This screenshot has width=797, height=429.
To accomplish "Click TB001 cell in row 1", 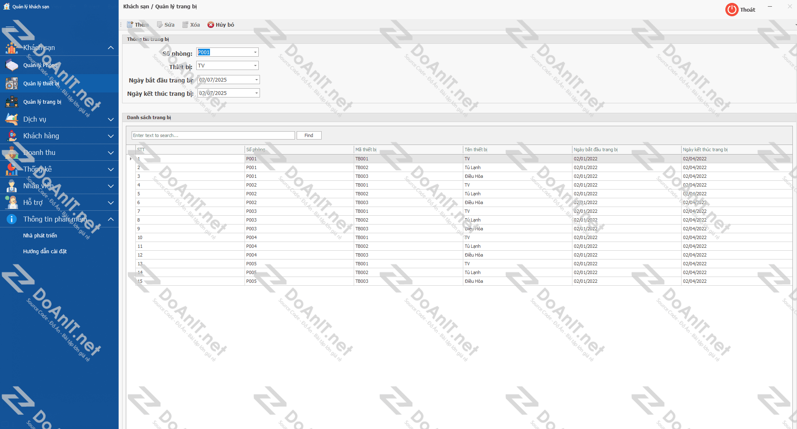I will [x=408, y=159].
